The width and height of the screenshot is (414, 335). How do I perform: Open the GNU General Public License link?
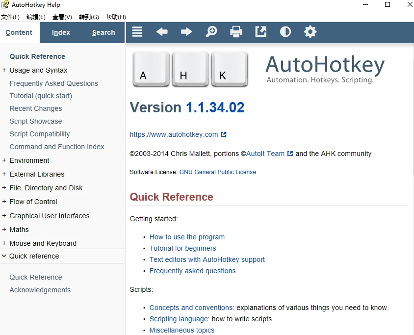pyautogui.click(x=217, y=172)
